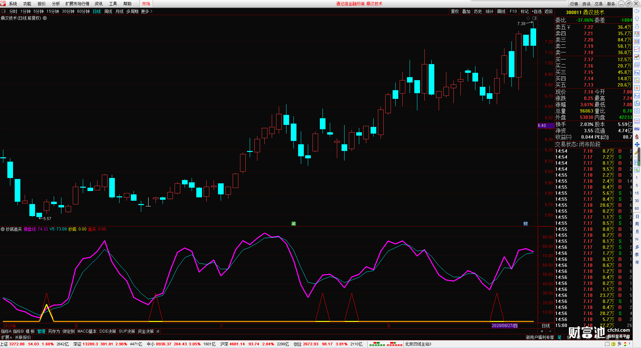Screen dimensions: 641x348
Task: Select the pencil drawing tool in sidebar
Action: click(637, 152)
